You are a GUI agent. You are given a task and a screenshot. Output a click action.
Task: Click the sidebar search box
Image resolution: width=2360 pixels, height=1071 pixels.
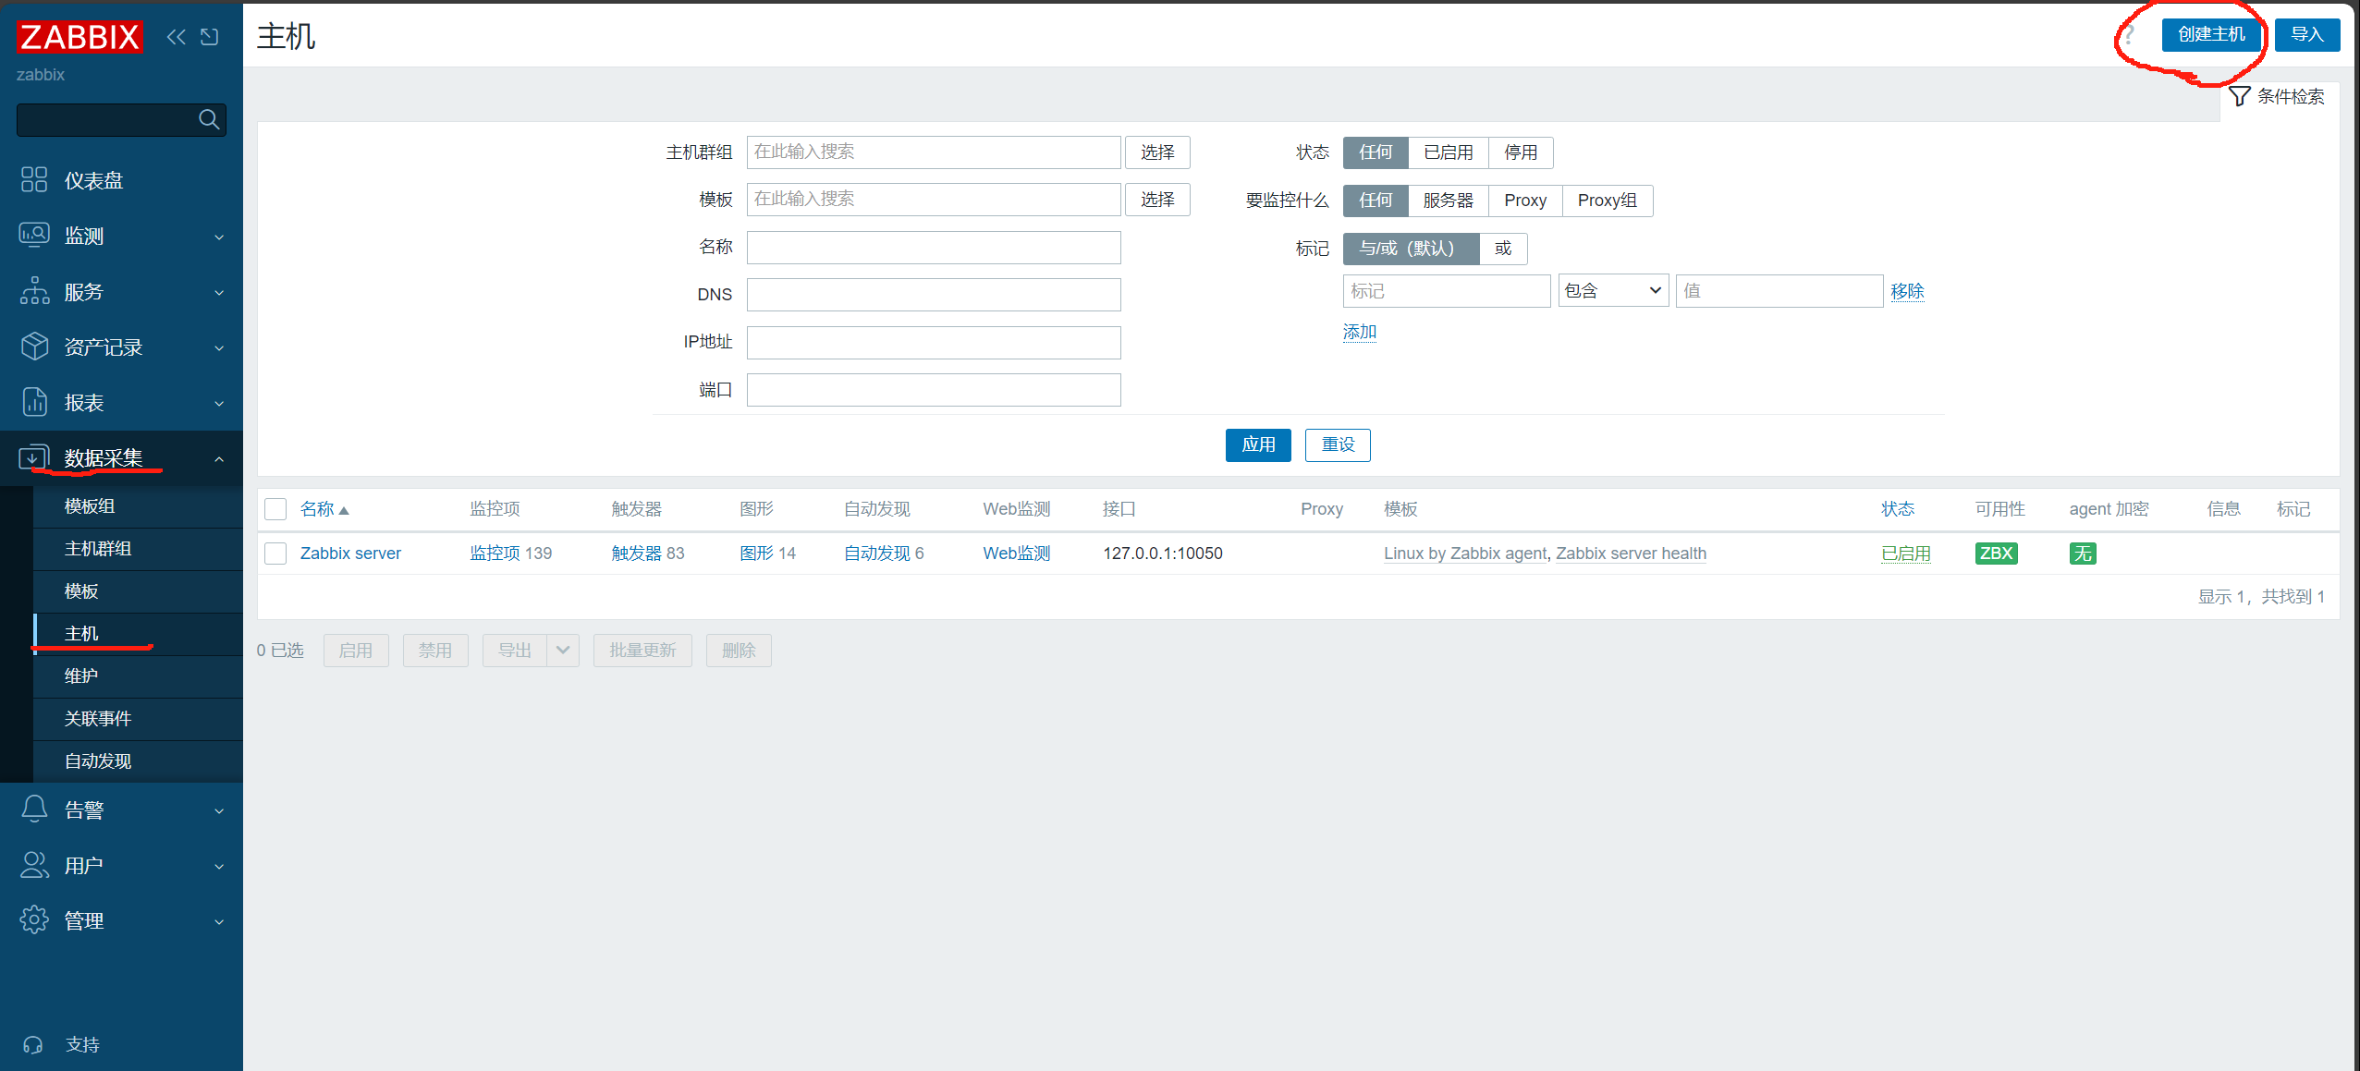pyautogui.click(x=121, y=119)
